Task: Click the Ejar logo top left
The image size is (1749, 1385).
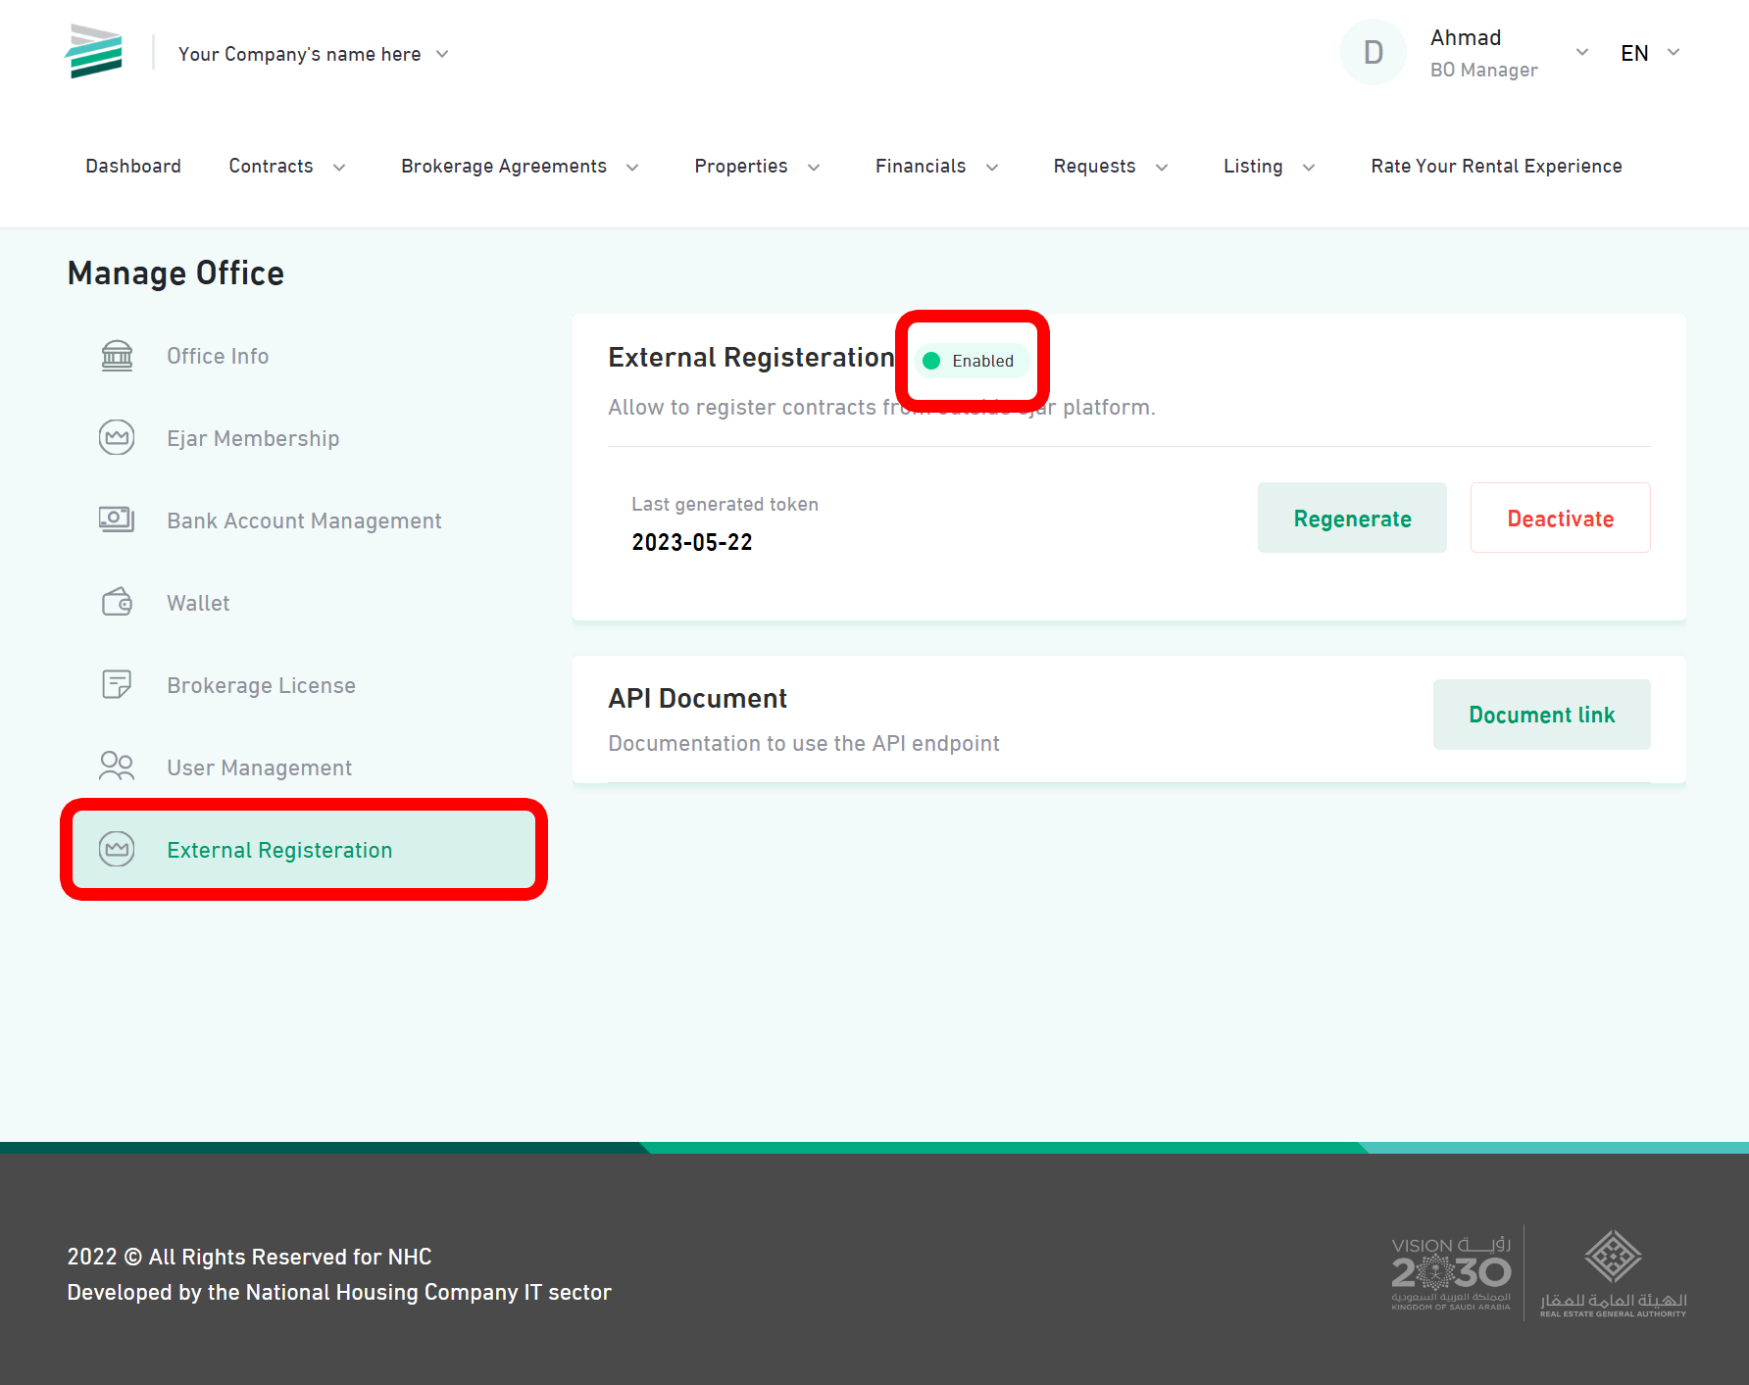Action: coord(93,51)
